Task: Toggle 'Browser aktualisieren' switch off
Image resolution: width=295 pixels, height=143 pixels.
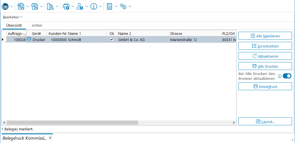Action: coord(287,76)
